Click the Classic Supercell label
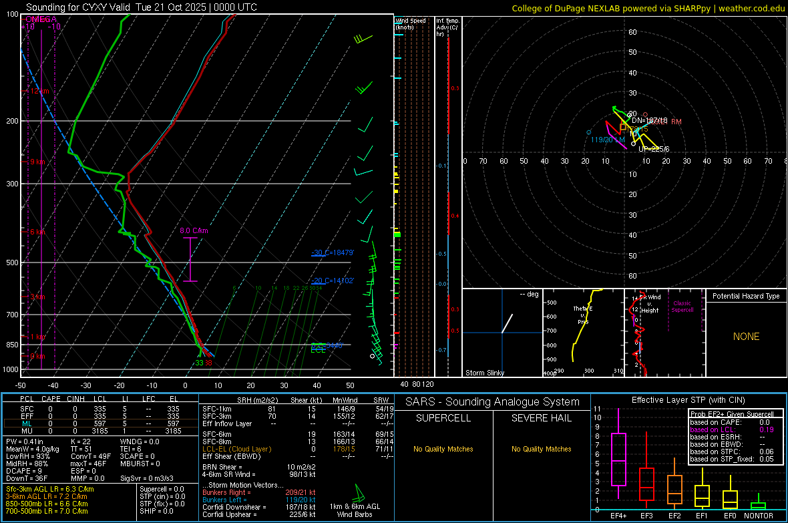 pos(682,307)
